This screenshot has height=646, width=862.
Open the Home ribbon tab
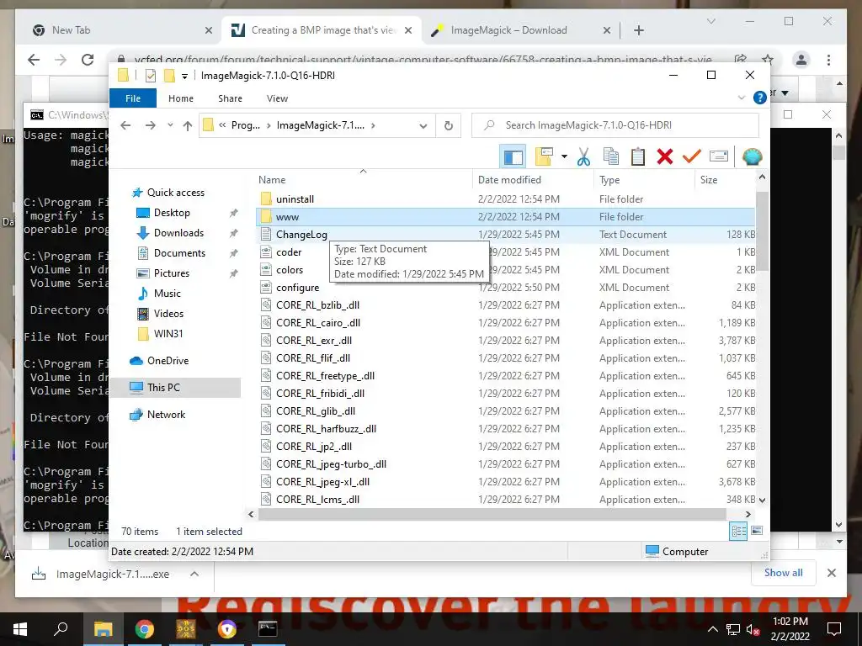(181, 98)
